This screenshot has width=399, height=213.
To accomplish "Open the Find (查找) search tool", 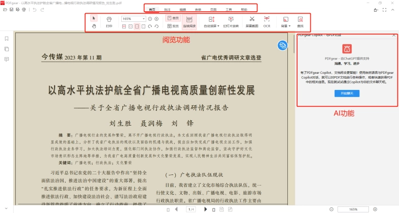I will (300, 22).
